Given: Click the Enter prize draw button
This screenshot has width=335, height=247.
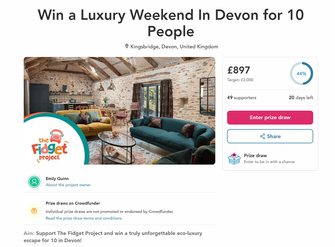Looking at the screenshot, I should pyautogui.click(x=270, y=117).
